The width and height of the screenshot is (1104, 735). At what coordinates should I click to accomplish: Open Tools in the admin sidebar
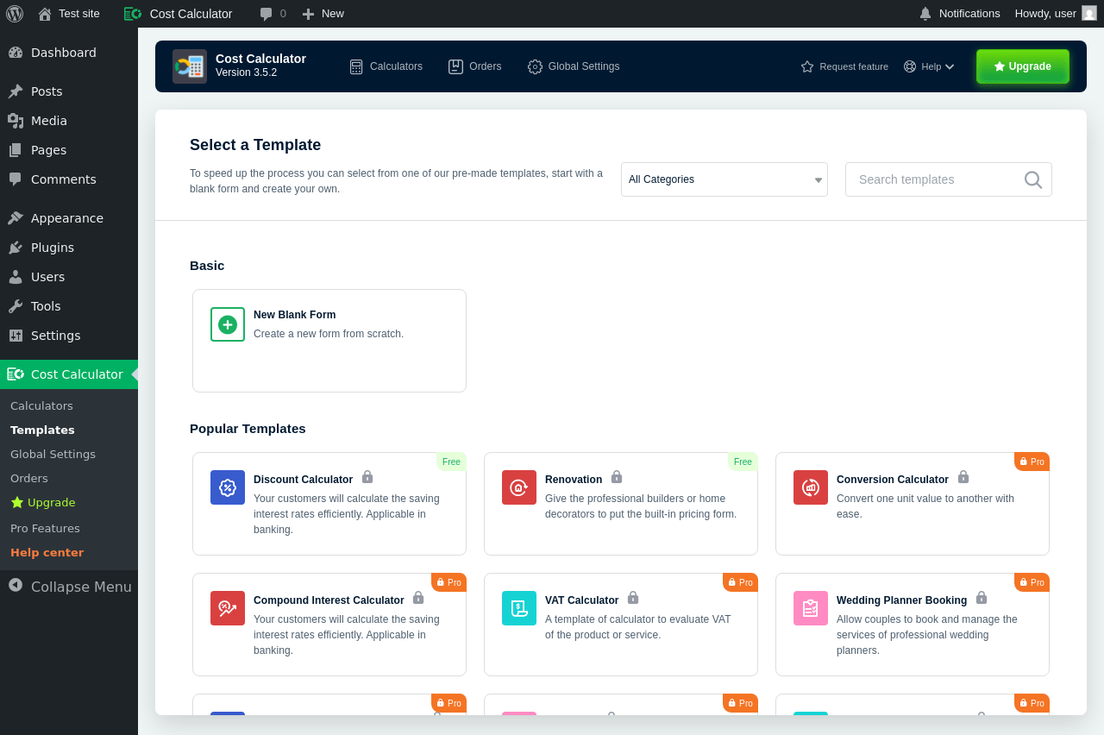click(x=69, y=306)
